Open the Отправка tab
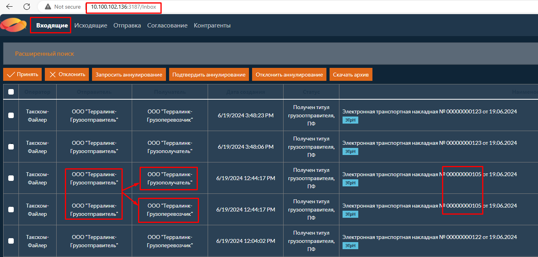The width and height of the screenshot is (538, 257). [127, 26]
